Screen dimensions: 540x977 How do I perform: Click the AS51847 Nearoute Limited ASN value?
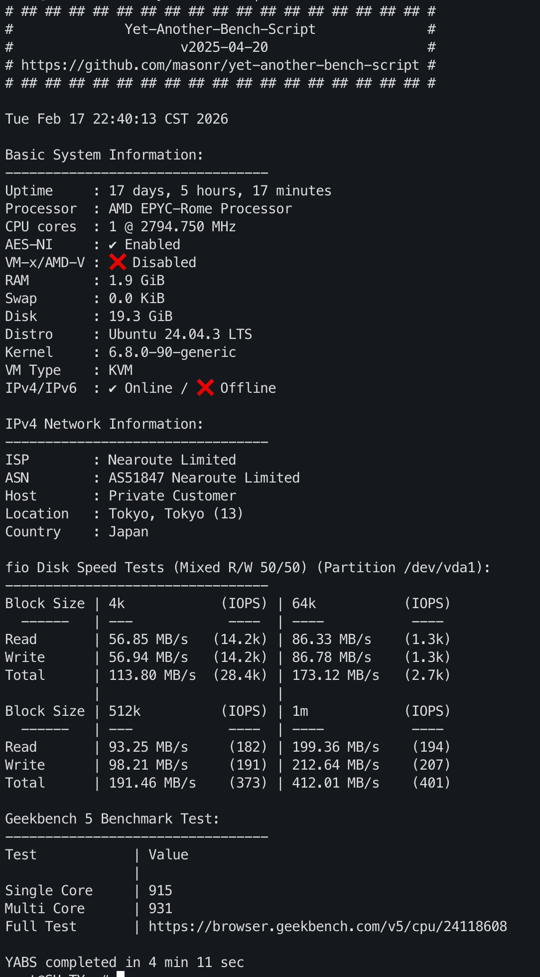[204, 478]
